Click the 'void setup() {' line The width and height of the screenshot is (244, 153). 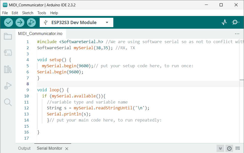(54, 60)
